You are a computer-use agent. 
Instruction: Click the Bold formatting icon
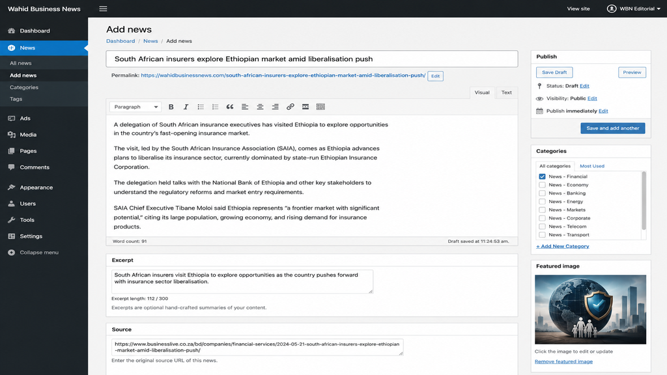point(171,107)
